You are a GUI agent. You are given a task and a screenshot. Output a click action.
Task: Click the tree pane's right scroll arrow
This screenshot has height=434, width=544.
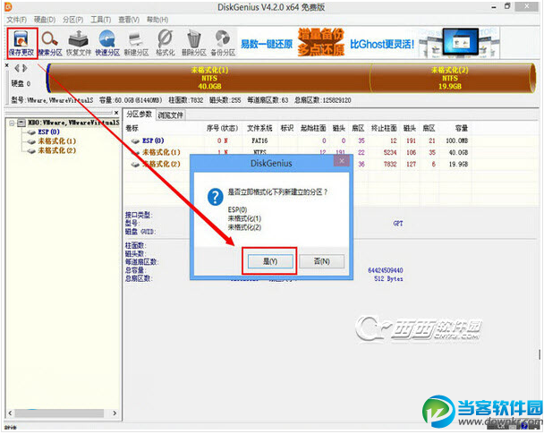(115, 413)
